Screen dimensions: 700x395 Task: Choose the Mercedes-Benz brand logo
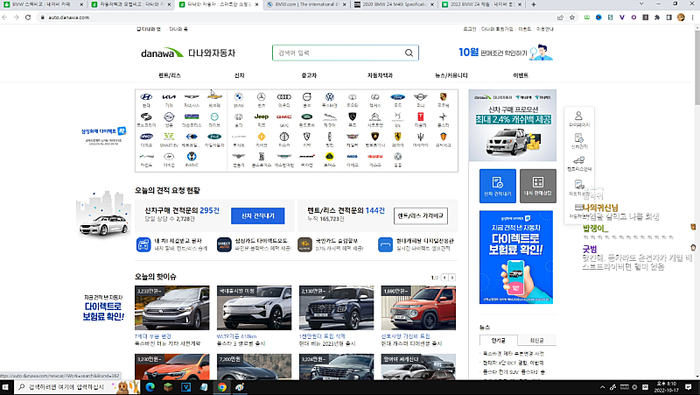(261, 97)
